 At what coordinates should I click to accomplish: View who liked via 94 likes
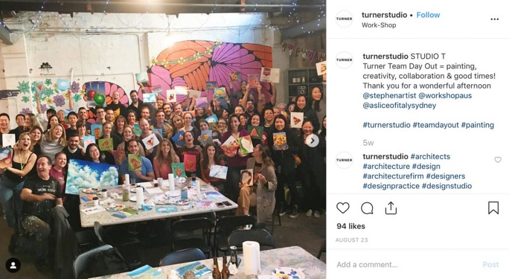351,226
